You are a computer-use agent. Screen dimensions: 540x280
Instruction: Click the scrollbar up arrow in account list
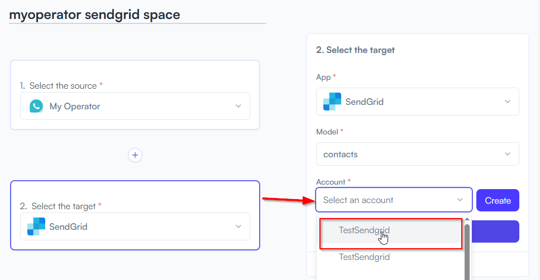click(467, 219)
